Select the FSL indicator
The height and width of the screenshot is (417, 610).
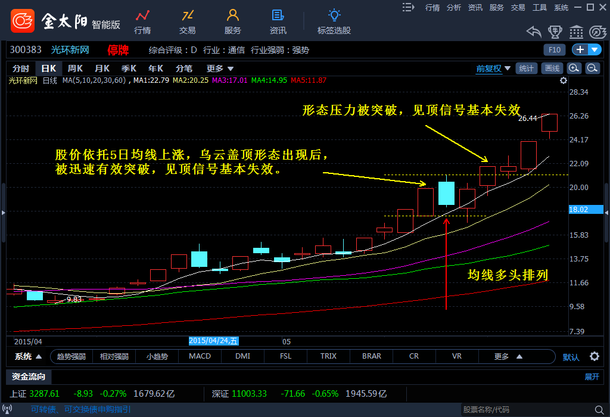pos(285,356)
